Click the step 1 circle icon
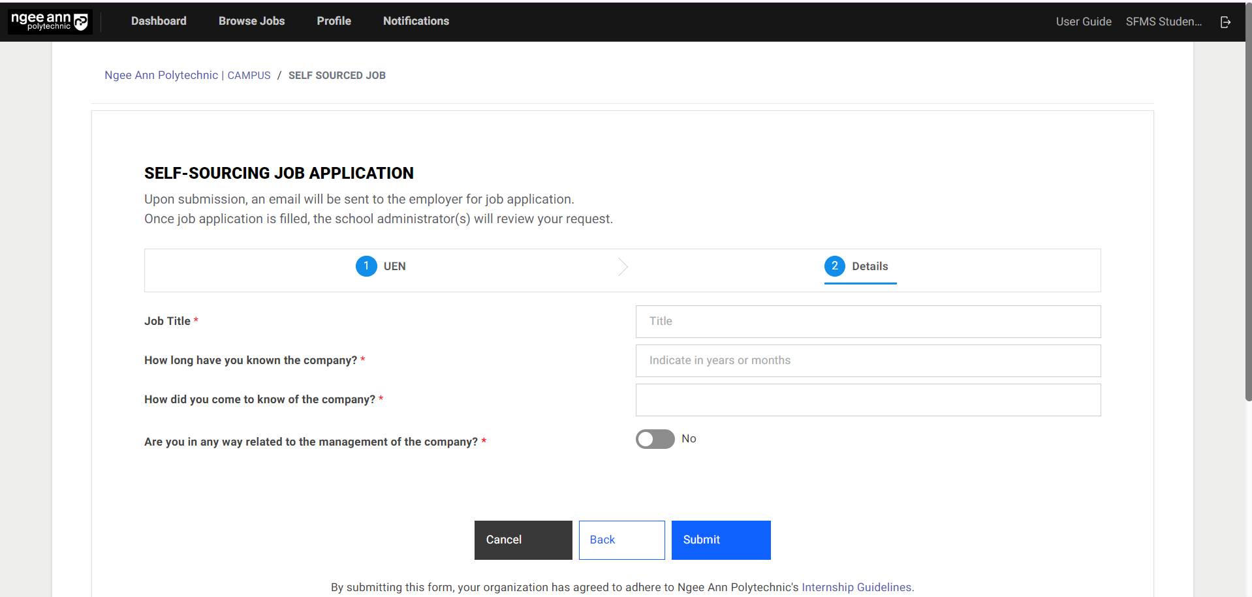Viewport: 1252px width, 597px height. (x=366, y=266)
